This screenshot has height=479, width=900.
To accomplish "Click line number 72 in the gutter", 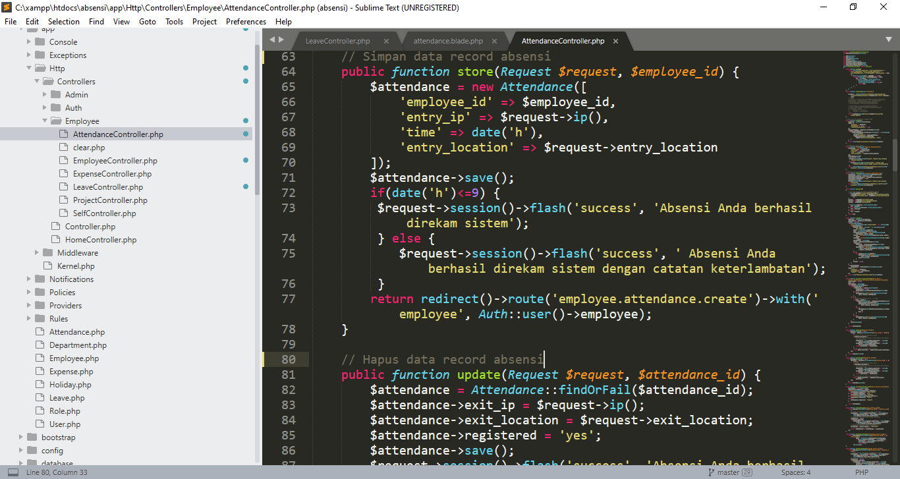I will point(288,192).
